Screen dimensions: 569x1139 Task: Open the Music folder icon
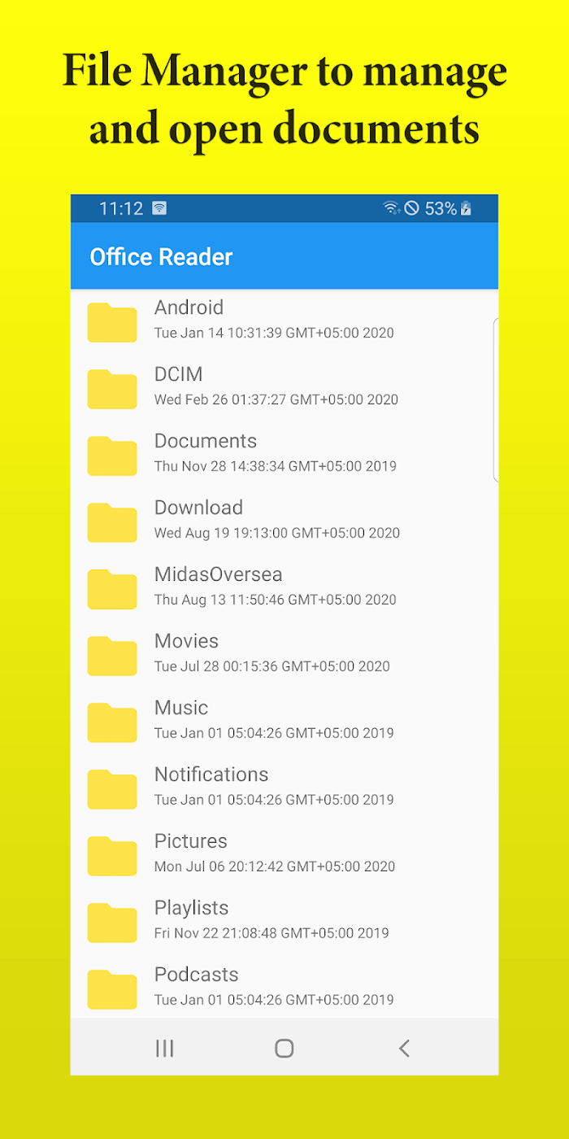pos(112,722)
